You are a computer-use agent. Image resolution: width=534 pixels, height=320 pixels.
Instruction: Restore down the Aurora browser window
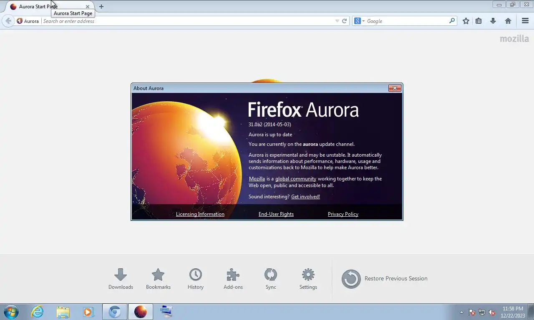pos(512,5)
